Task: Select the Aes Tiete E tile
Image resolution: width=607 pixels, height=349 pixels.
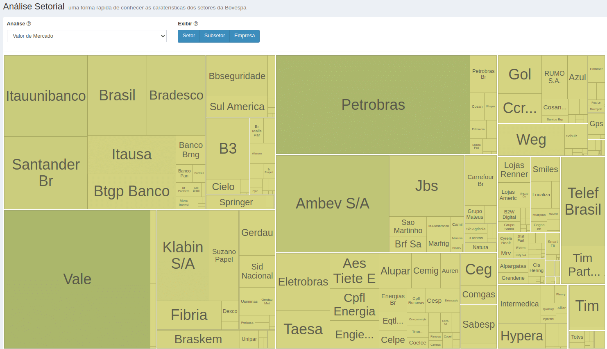Action: (x=354, y=271)
